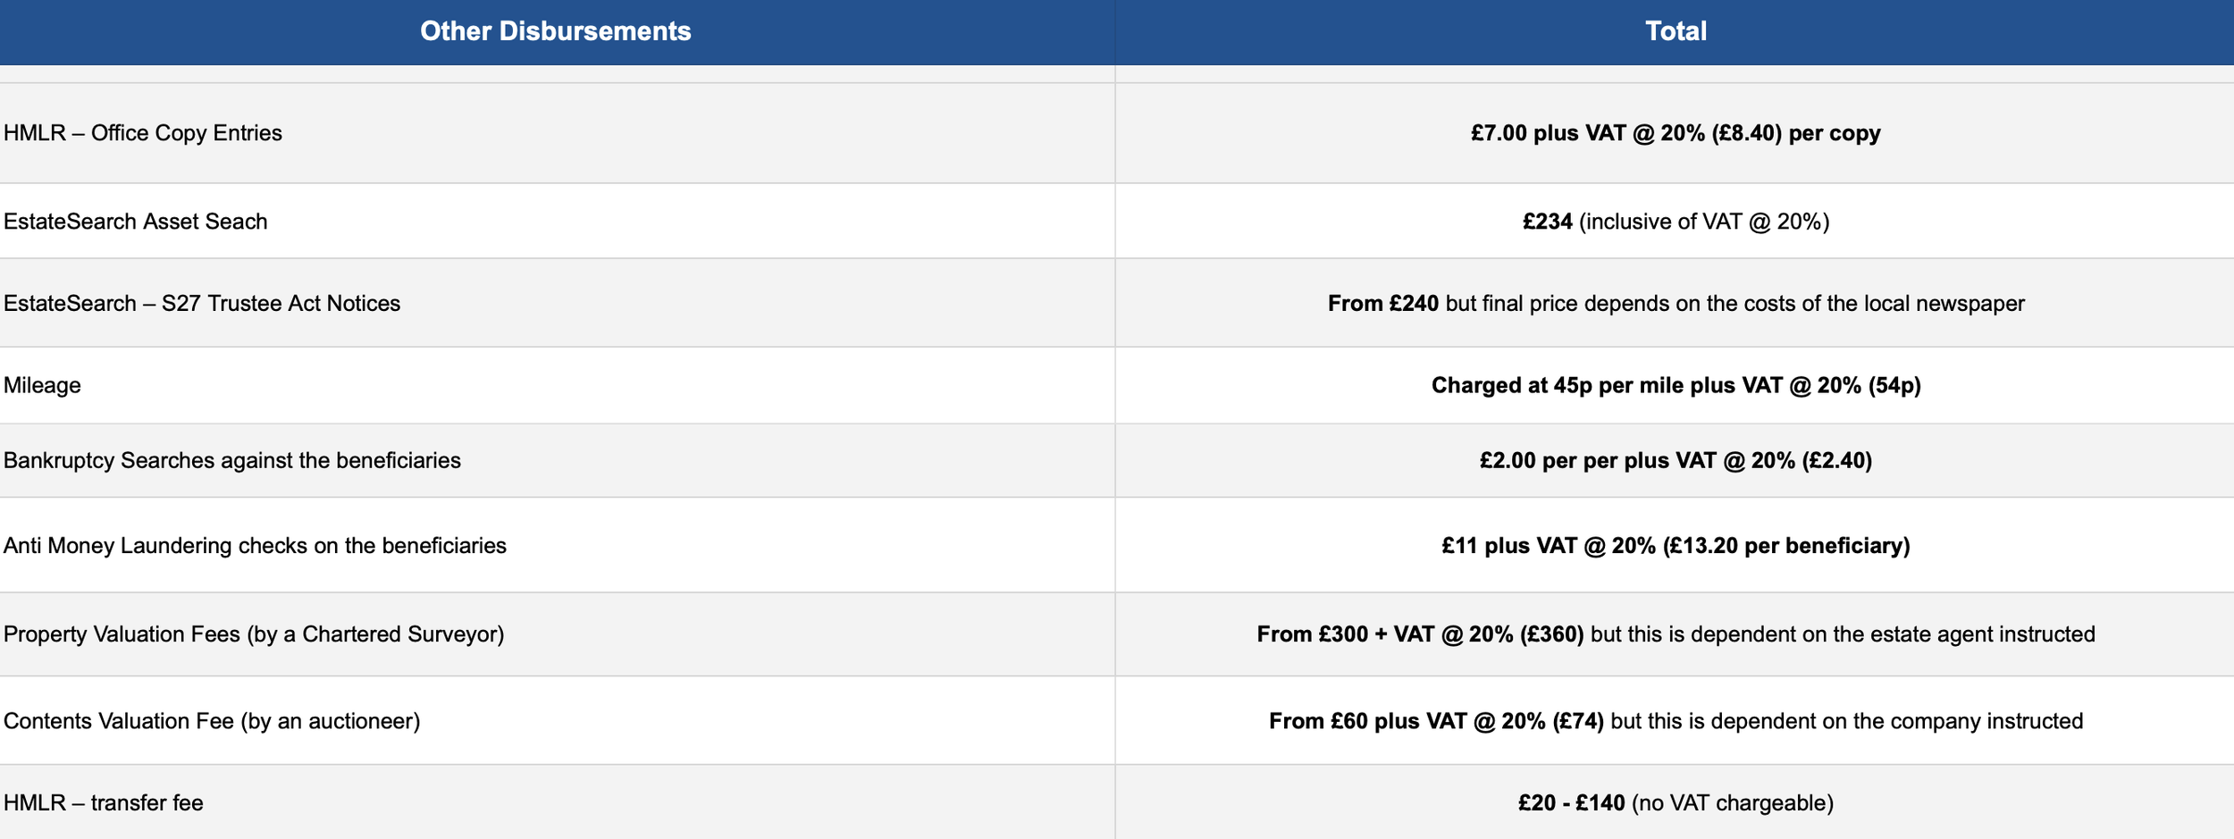The image size is (2234, 839).
Task: Select the Mileage row label
Action: click(42, 386)
